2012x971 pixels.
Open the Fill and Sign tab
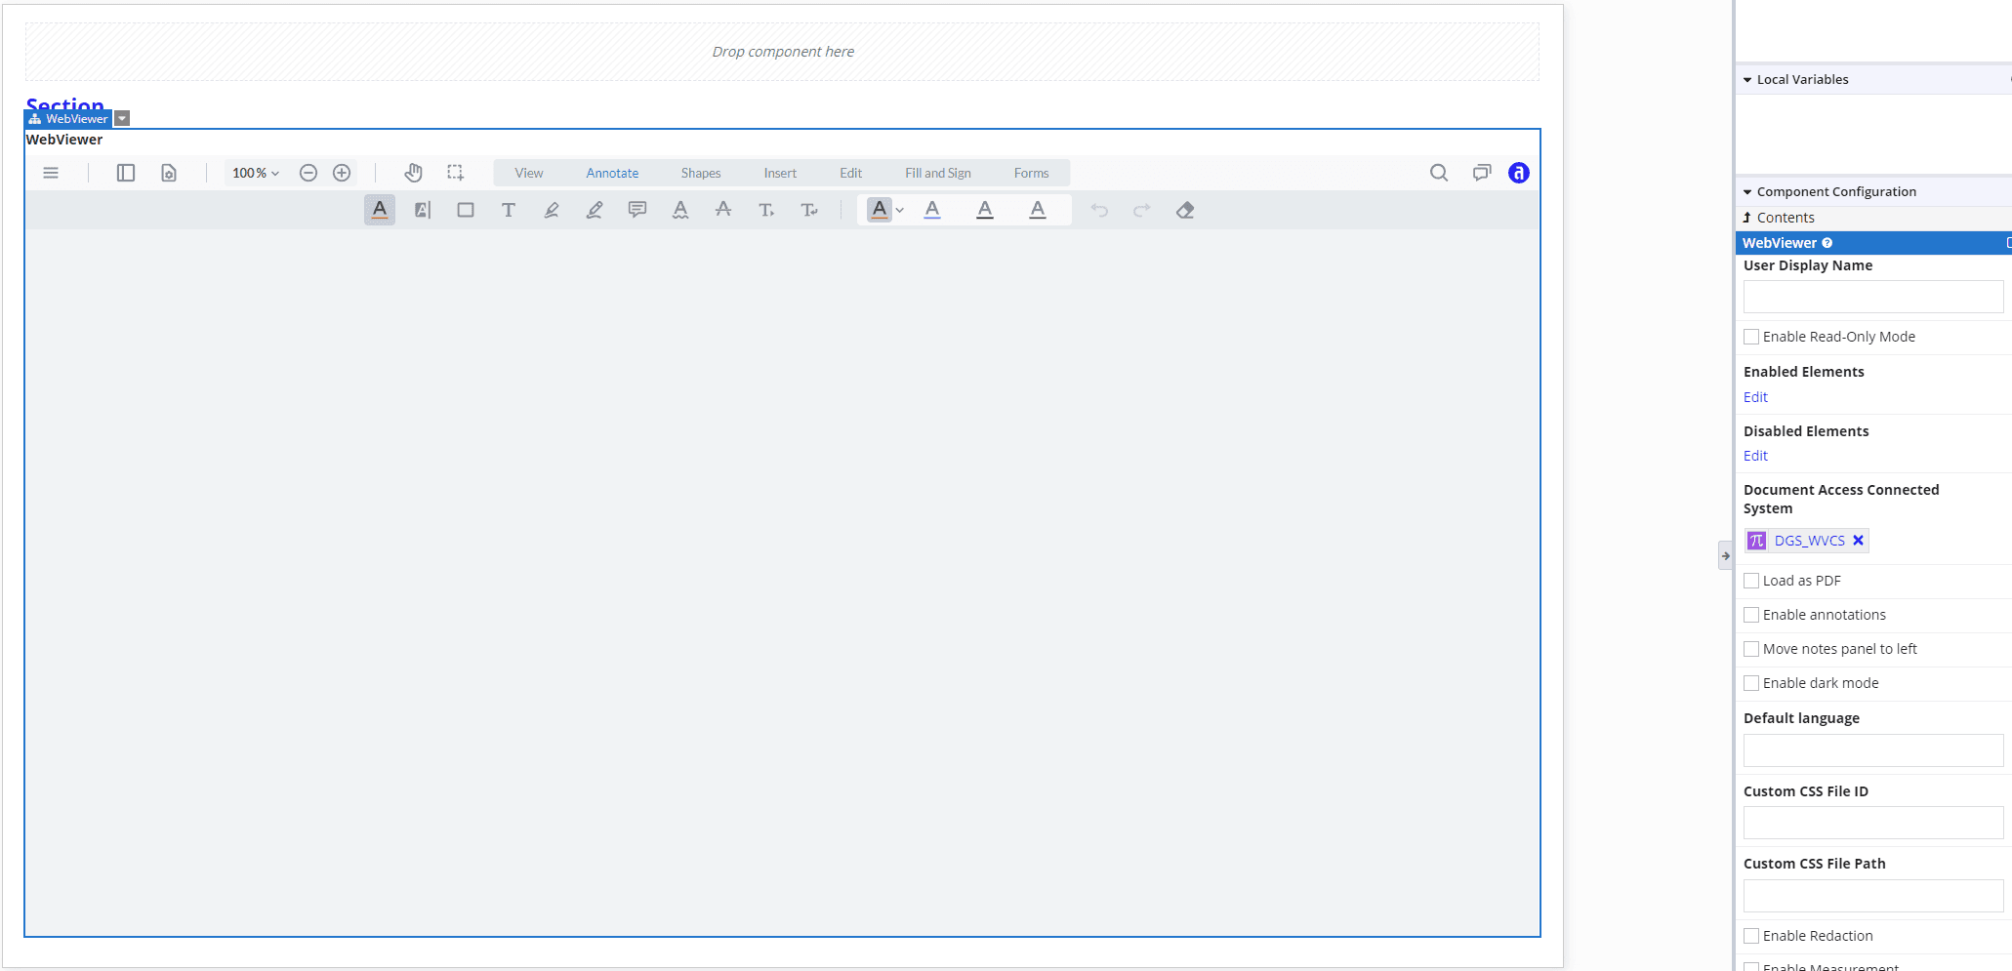tap(937, 173)
